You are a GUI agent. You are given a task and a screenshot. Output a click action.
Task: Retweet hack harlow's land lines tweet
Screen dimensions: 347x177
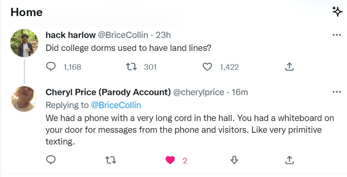pyautogui.click(x=131, y=67)
